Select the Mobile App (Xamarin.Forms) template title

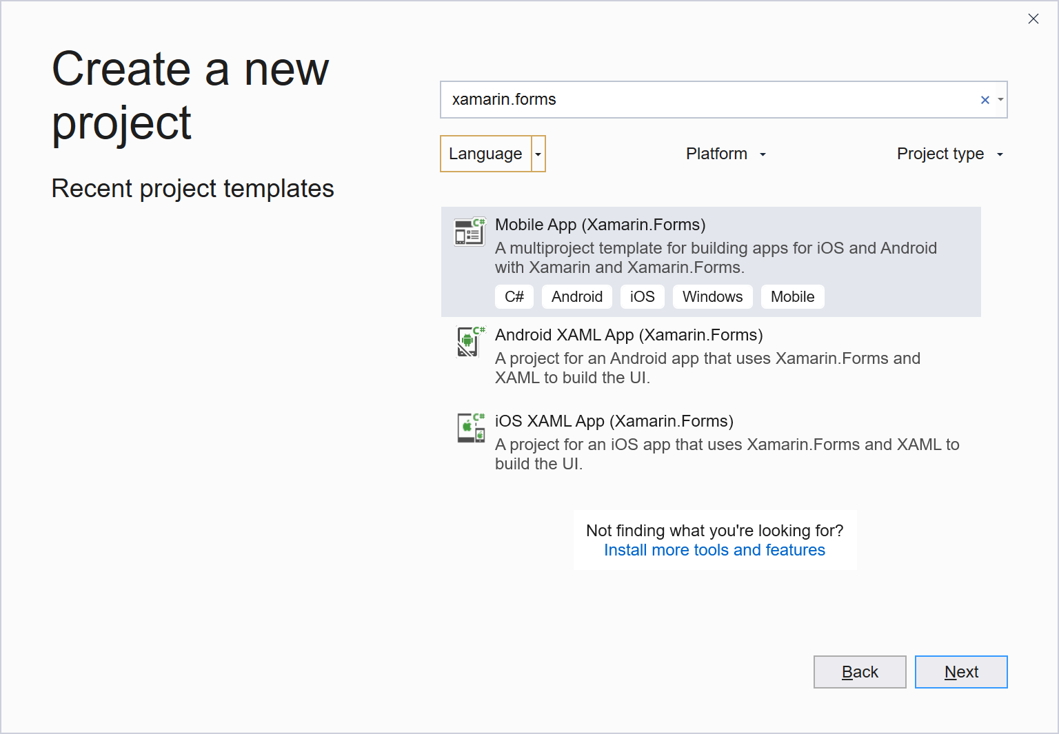click(600, 225)
